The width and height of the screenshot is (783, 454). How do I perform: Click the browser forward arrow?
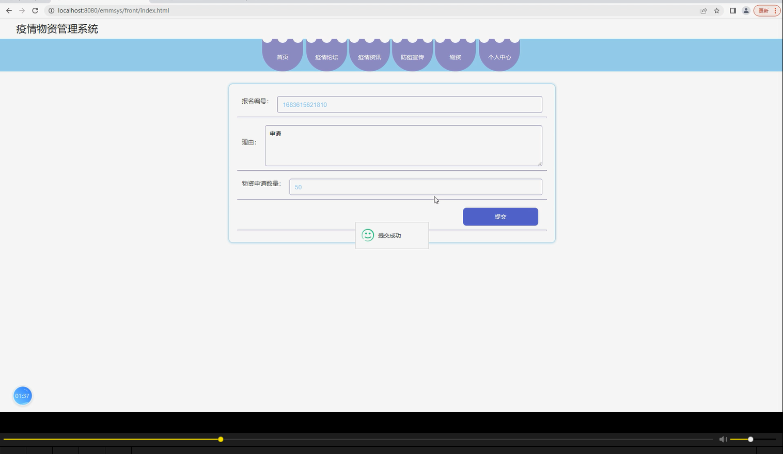coord(22,10)
